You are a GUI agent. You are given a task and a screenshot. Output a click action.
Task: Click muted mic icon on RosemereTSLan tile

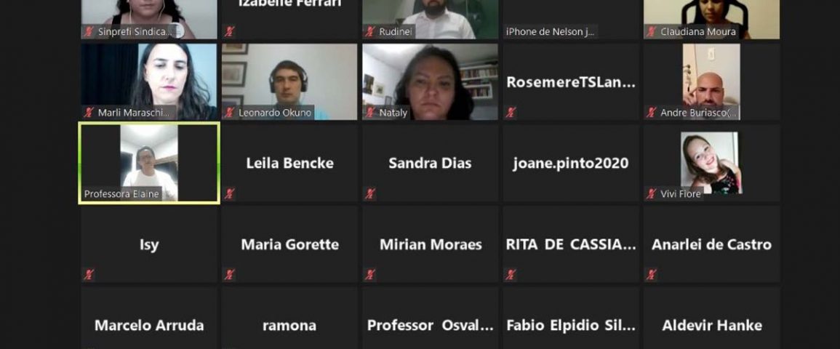pyautogui.click(x=511, y=113)
